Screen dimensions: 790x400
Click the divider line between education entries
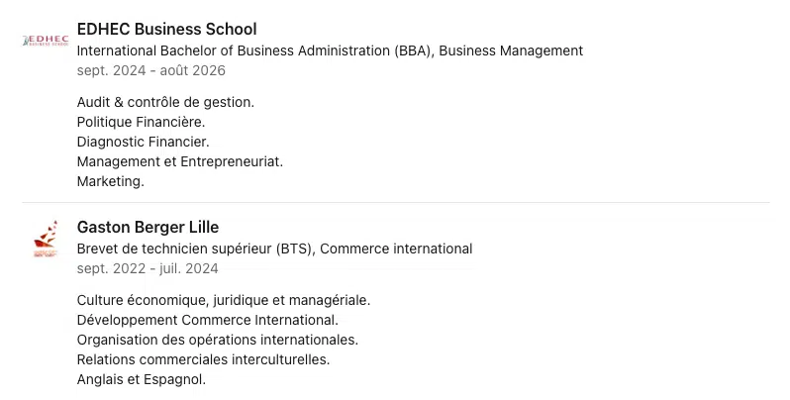click(x=396, y=203)
